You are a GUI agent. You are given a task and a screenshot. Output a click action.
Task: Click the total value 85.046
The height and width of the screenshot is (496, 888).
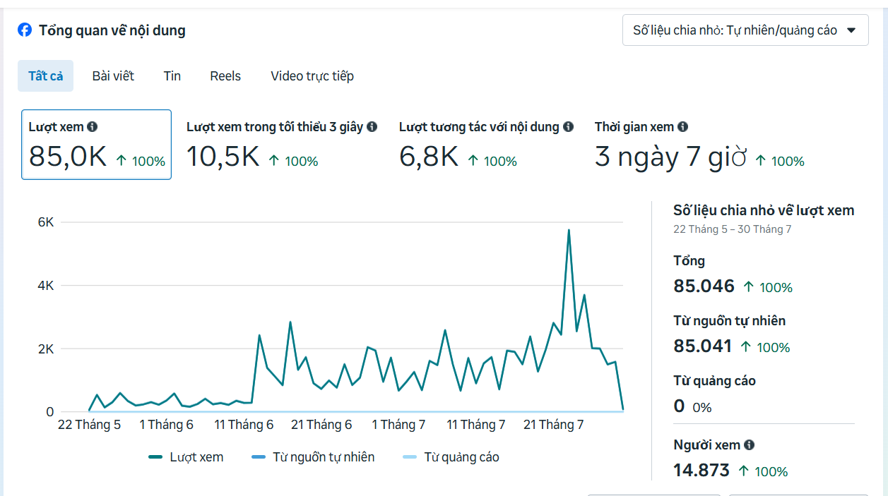[704, 286]
